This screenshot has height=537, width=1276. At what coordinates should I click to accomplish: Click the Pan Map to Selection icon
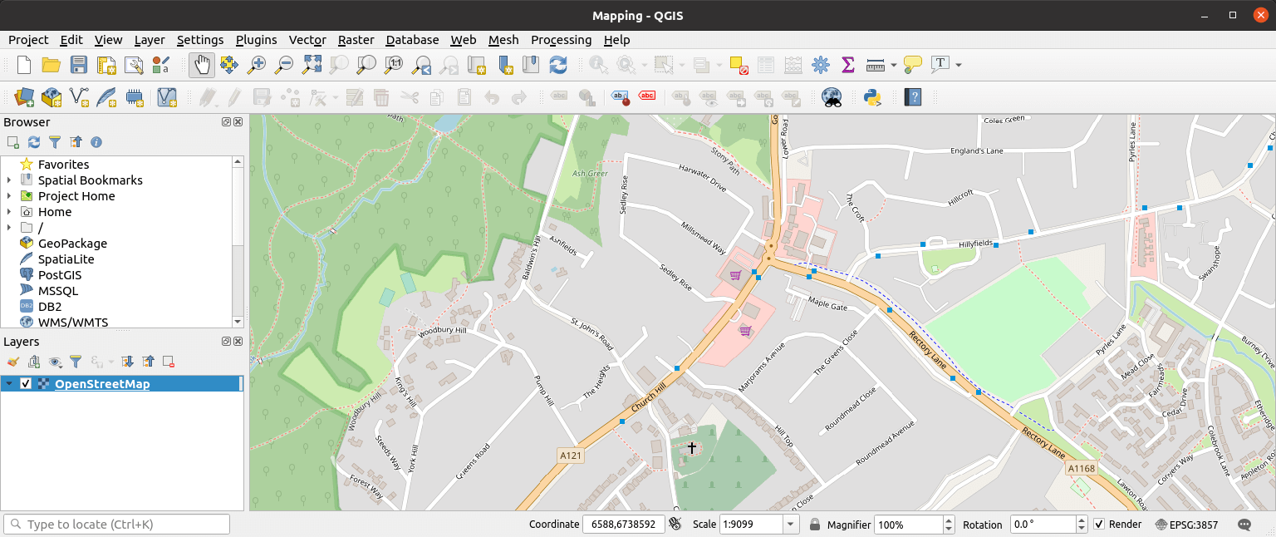click(229, 65)
